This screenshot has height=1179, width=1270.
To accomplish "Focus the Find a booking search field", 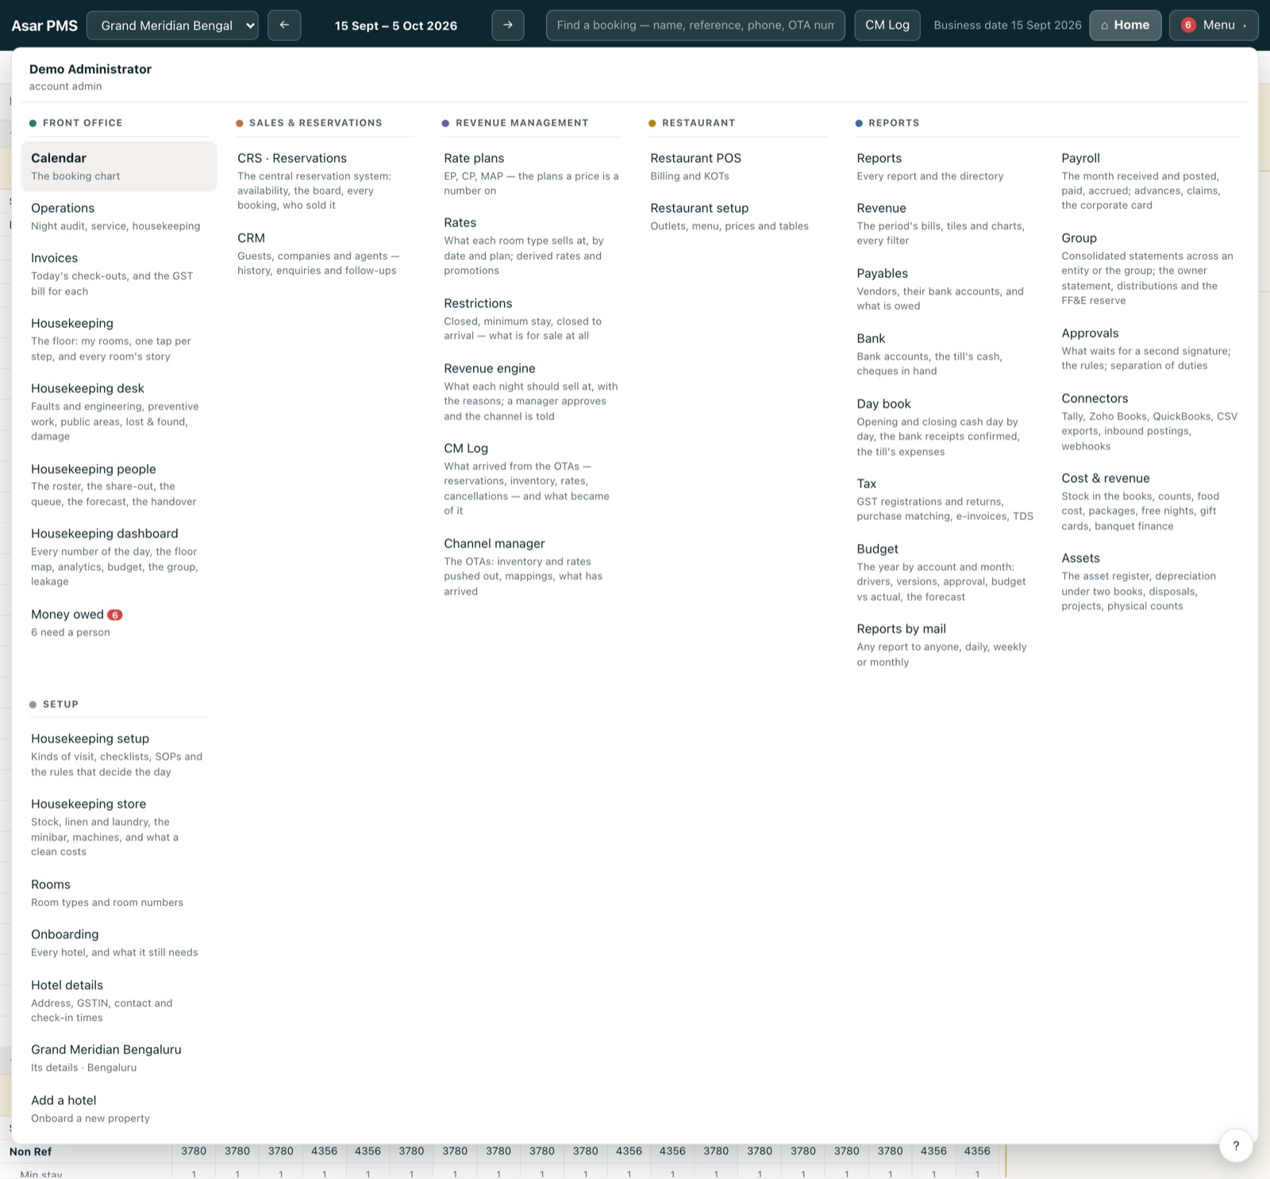I will point(695,25).
